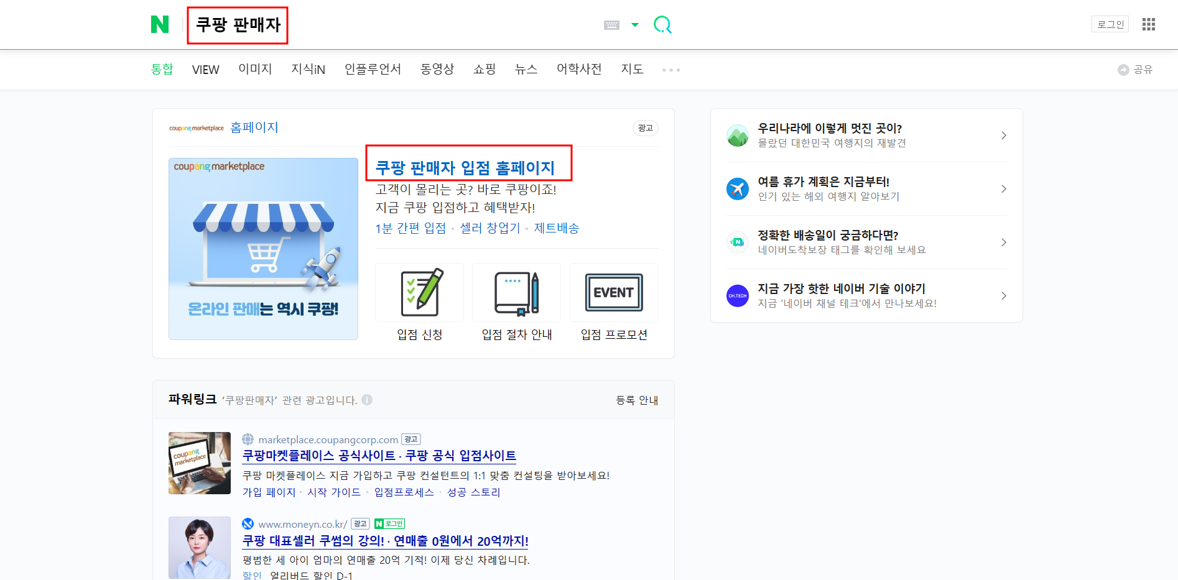Open 쿠팡마켓플레이스 공식사이트 ad title
The height and width of the screenshot is (580, 1178).
click(379, 456)
